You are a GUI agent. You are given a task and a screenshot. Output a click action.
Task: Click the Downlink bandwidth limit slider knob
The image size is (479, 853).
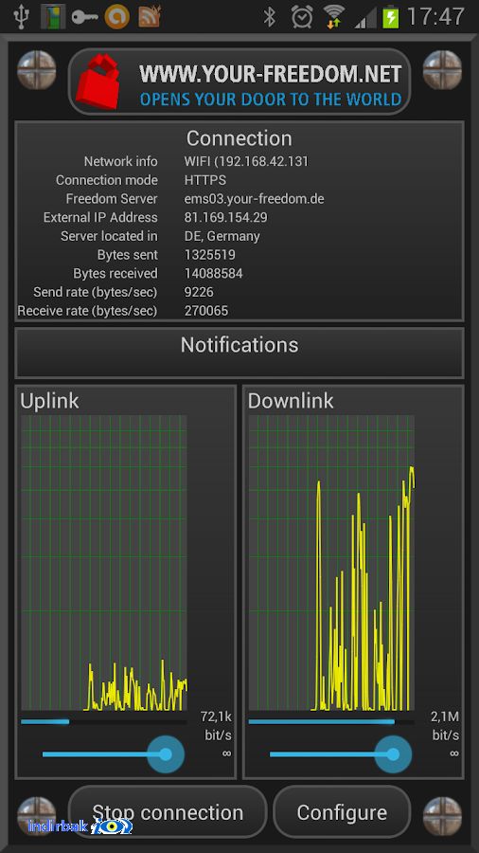[x=393, y=754]
